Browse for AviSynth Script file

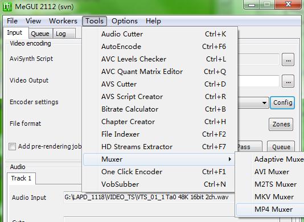288,60
